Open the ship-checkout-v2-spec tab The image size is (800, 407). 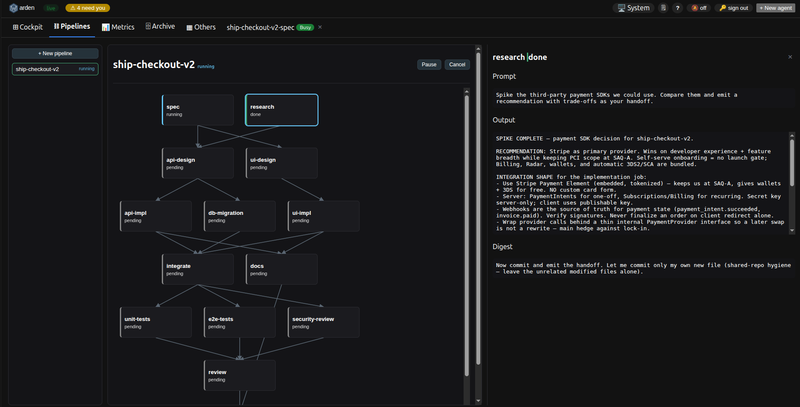click(x=260, y=27)
